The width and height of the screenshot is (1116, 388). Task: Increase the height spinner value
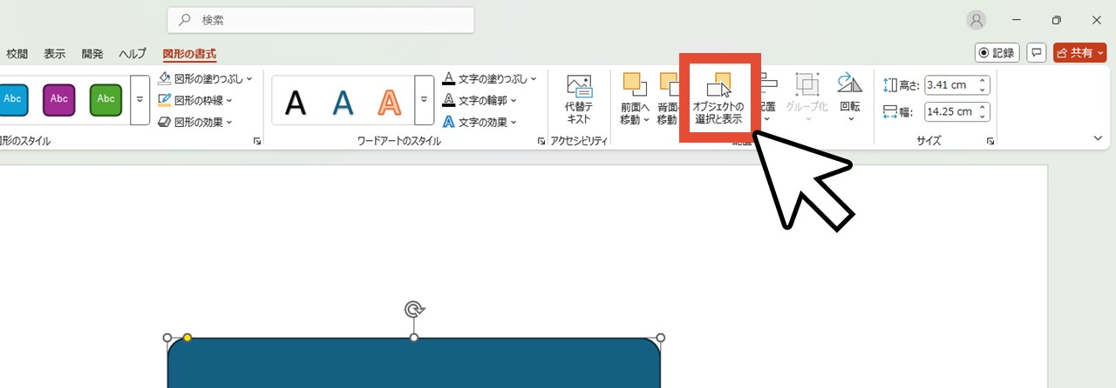983,81
